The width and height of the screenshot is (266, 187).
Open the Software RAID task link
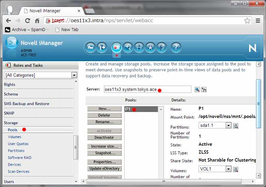pos(19,158)
